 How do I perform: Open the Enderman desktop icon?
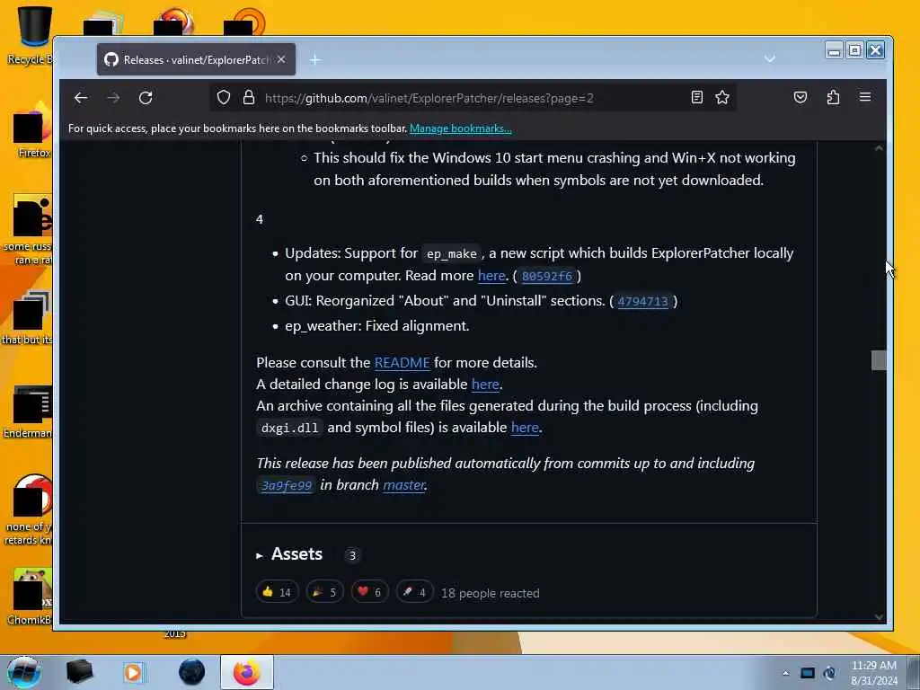30,411
